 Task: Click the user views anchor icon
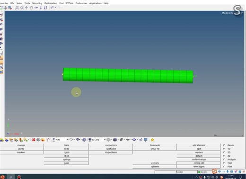tap(6, 8)
